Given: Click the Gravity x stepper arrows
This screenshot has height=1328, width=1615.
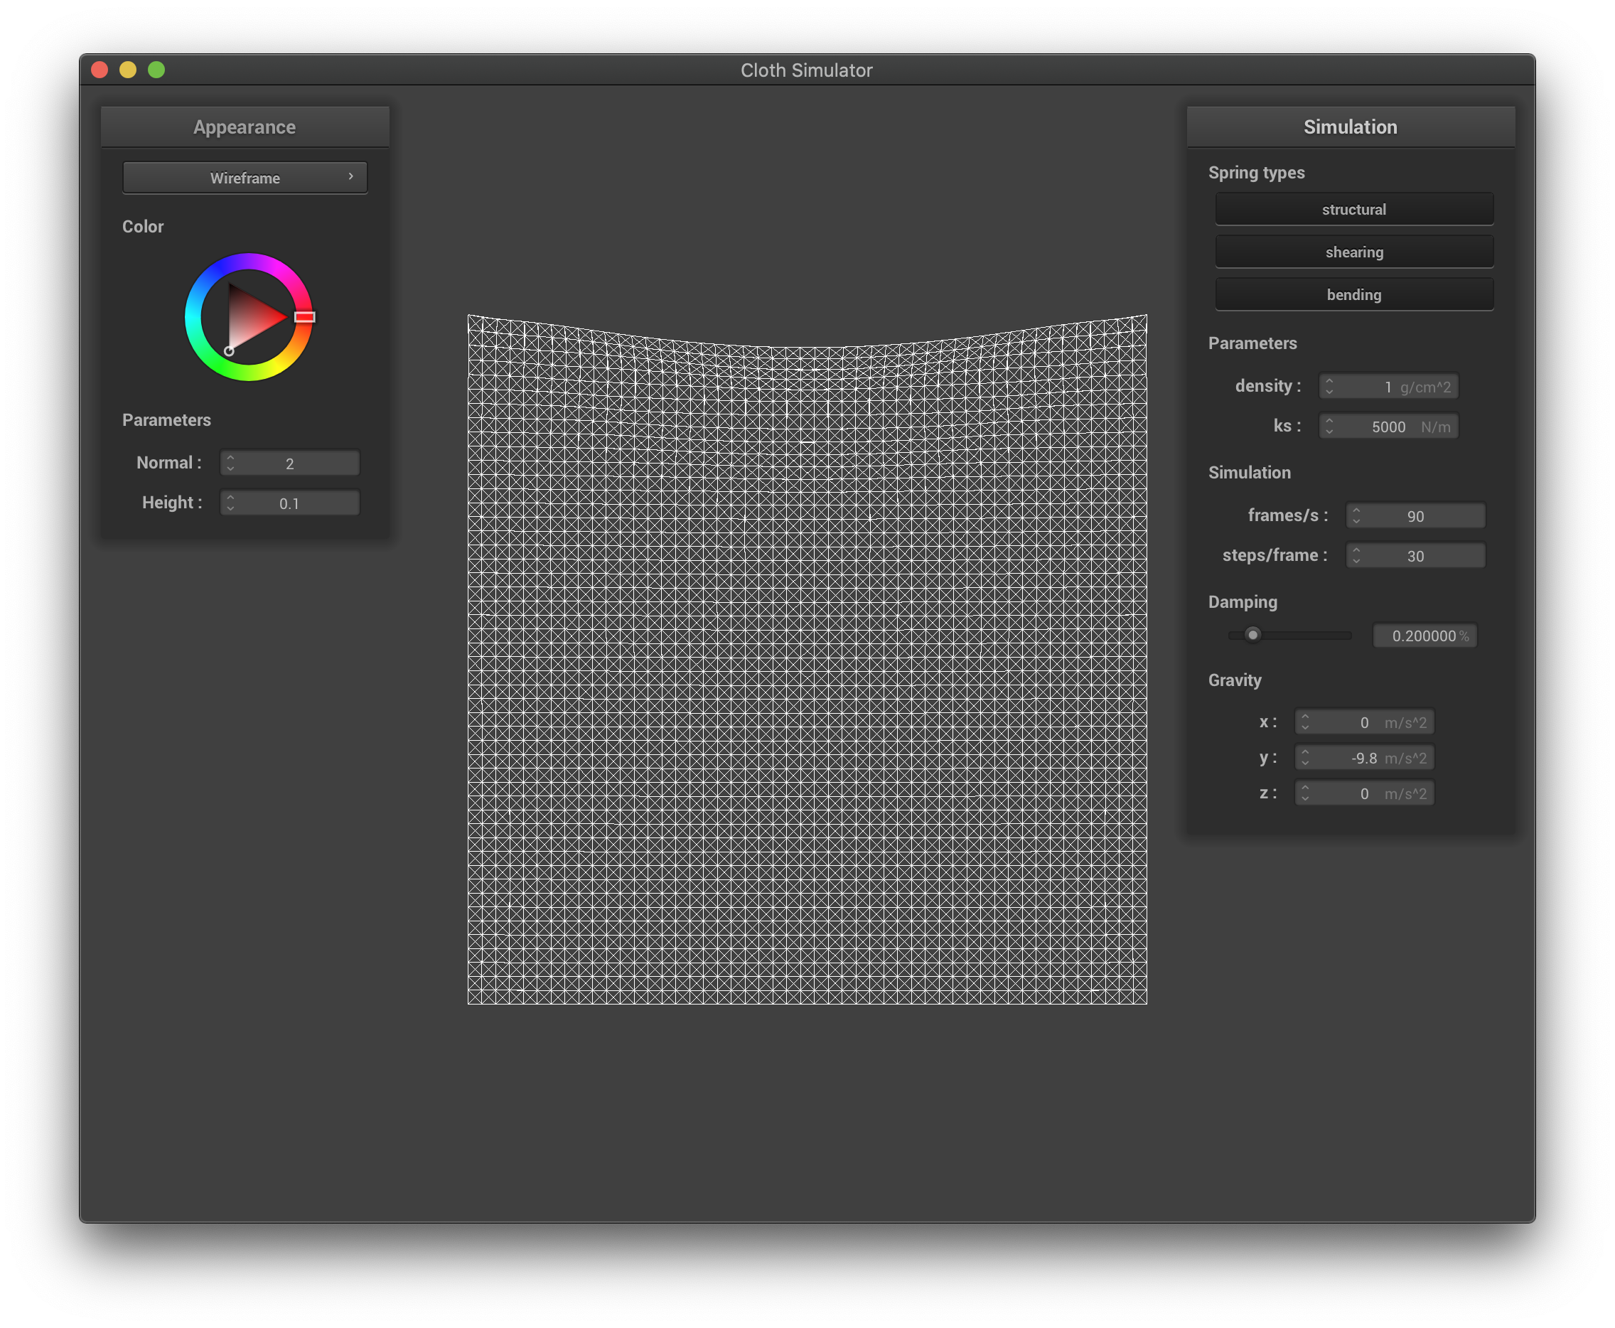Looking at the screenshot, I should [x=1304, y=722].
